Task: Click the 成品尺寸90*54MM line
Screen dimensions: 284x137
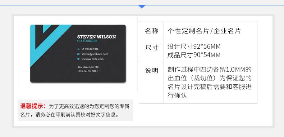Action: click(194, 55)
